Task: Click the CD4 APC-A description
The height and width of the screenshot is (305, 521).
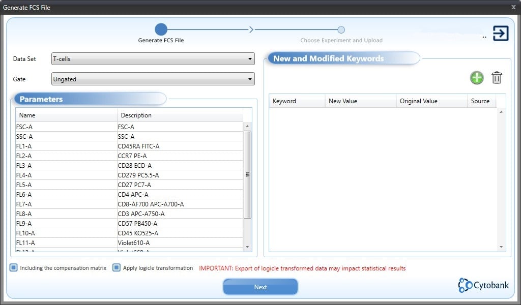Action: click(133, 194)
